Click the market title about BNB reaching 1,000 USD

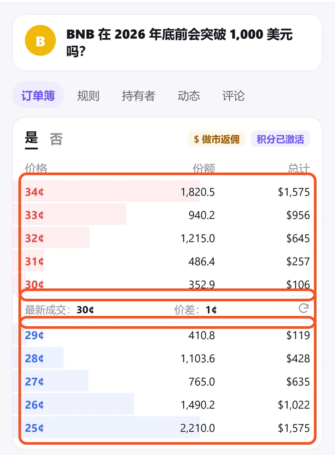click(x=180, y=42)
